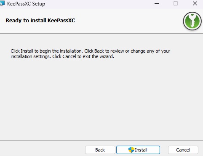Click the empty title bar space
This screenshot has height=157, width=203.
click(98, 4)
